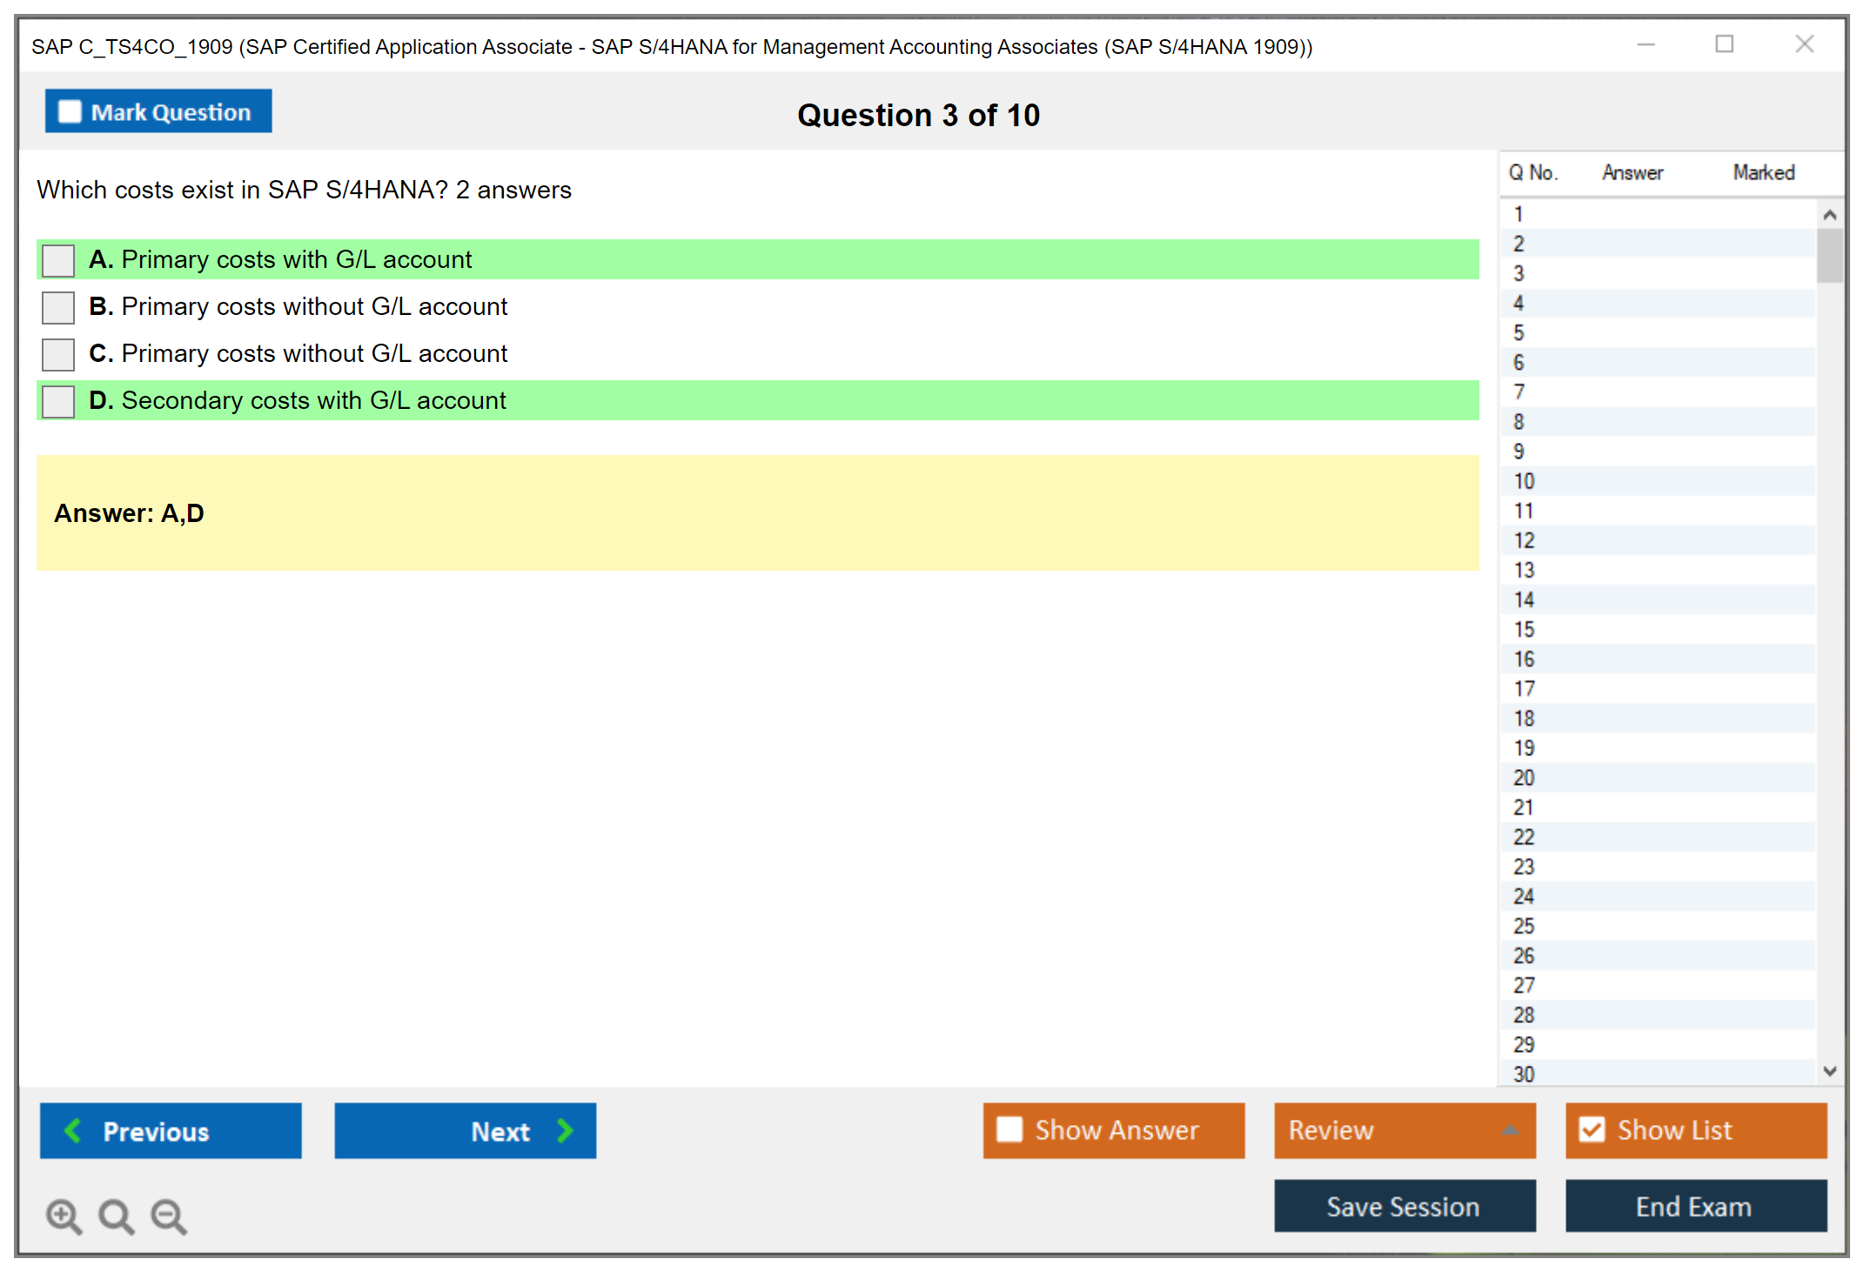Toggle the Mark Question checkbox
The width and height of the screenshot is (1871, 1279).
point(70,111)
